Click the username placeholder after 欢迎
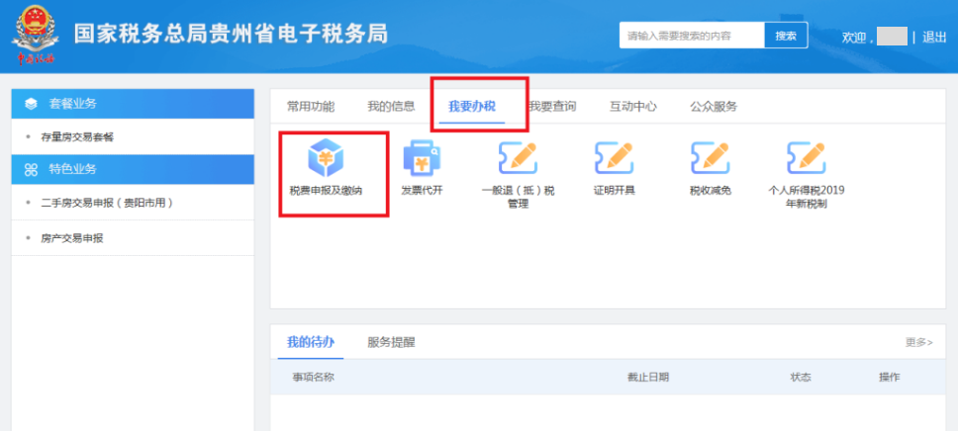 coord(892,37)
